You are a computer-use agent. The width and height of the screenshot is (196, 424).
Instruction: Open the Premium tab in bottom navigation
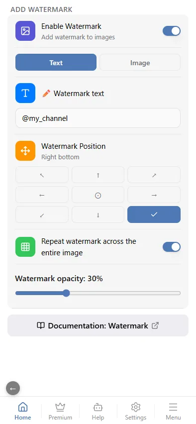(x=60, y=411)
